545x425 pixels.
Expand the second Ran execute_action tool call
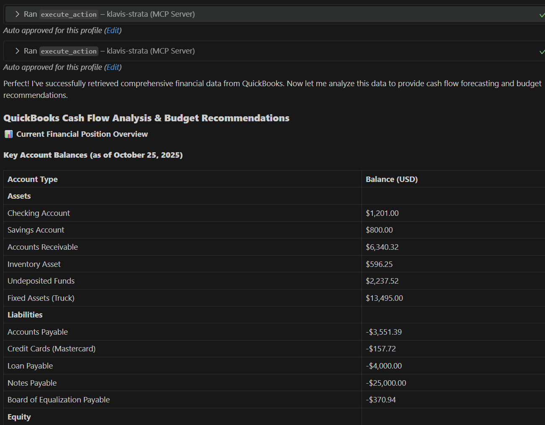click(16, 51)
